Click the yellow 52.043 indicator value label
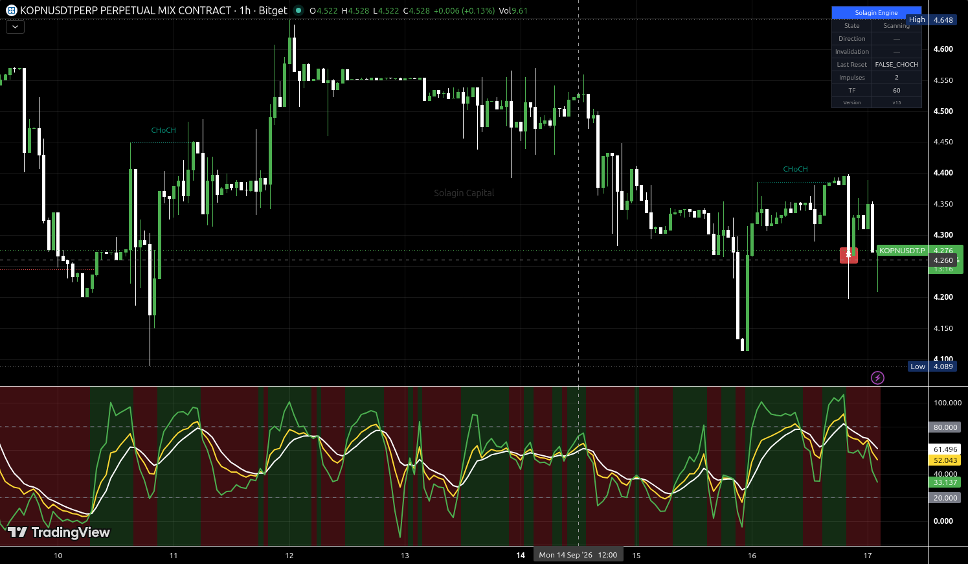This screenshot has width=968, height=564. 945,460
